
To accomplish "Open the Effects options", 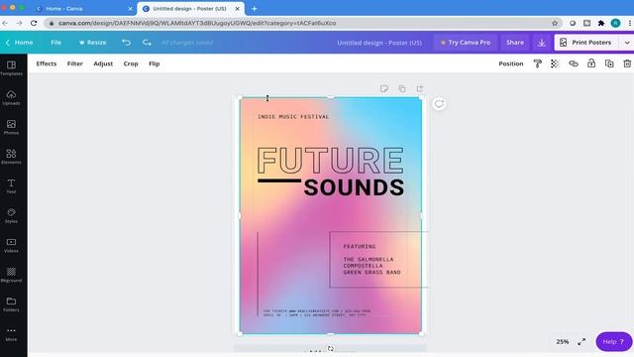I will (47, 63).
